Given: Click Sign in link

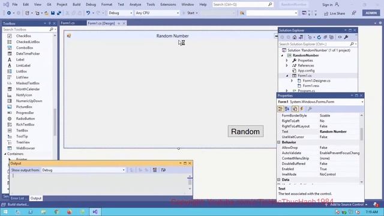Looking at the screenshot, I should [x=328, y=5].
